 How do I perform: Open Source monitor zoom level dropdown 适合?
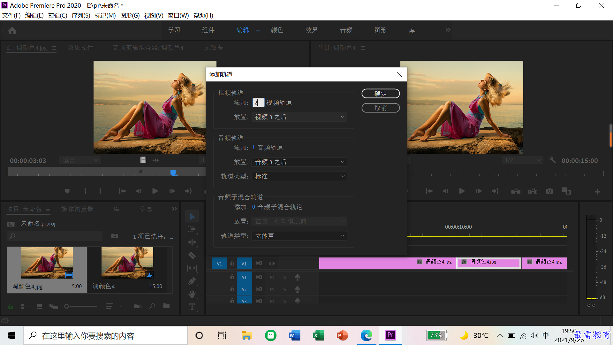click(x=80, y=160)
